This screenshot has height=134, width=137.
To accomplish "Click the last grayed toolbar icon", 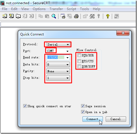I will [117, 16].
